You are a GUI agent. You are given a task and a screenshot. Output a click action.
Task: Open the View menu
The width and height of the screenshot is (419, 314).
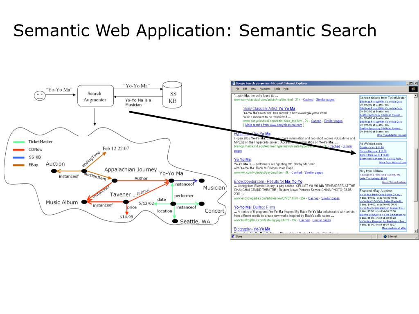coord(254,89)
